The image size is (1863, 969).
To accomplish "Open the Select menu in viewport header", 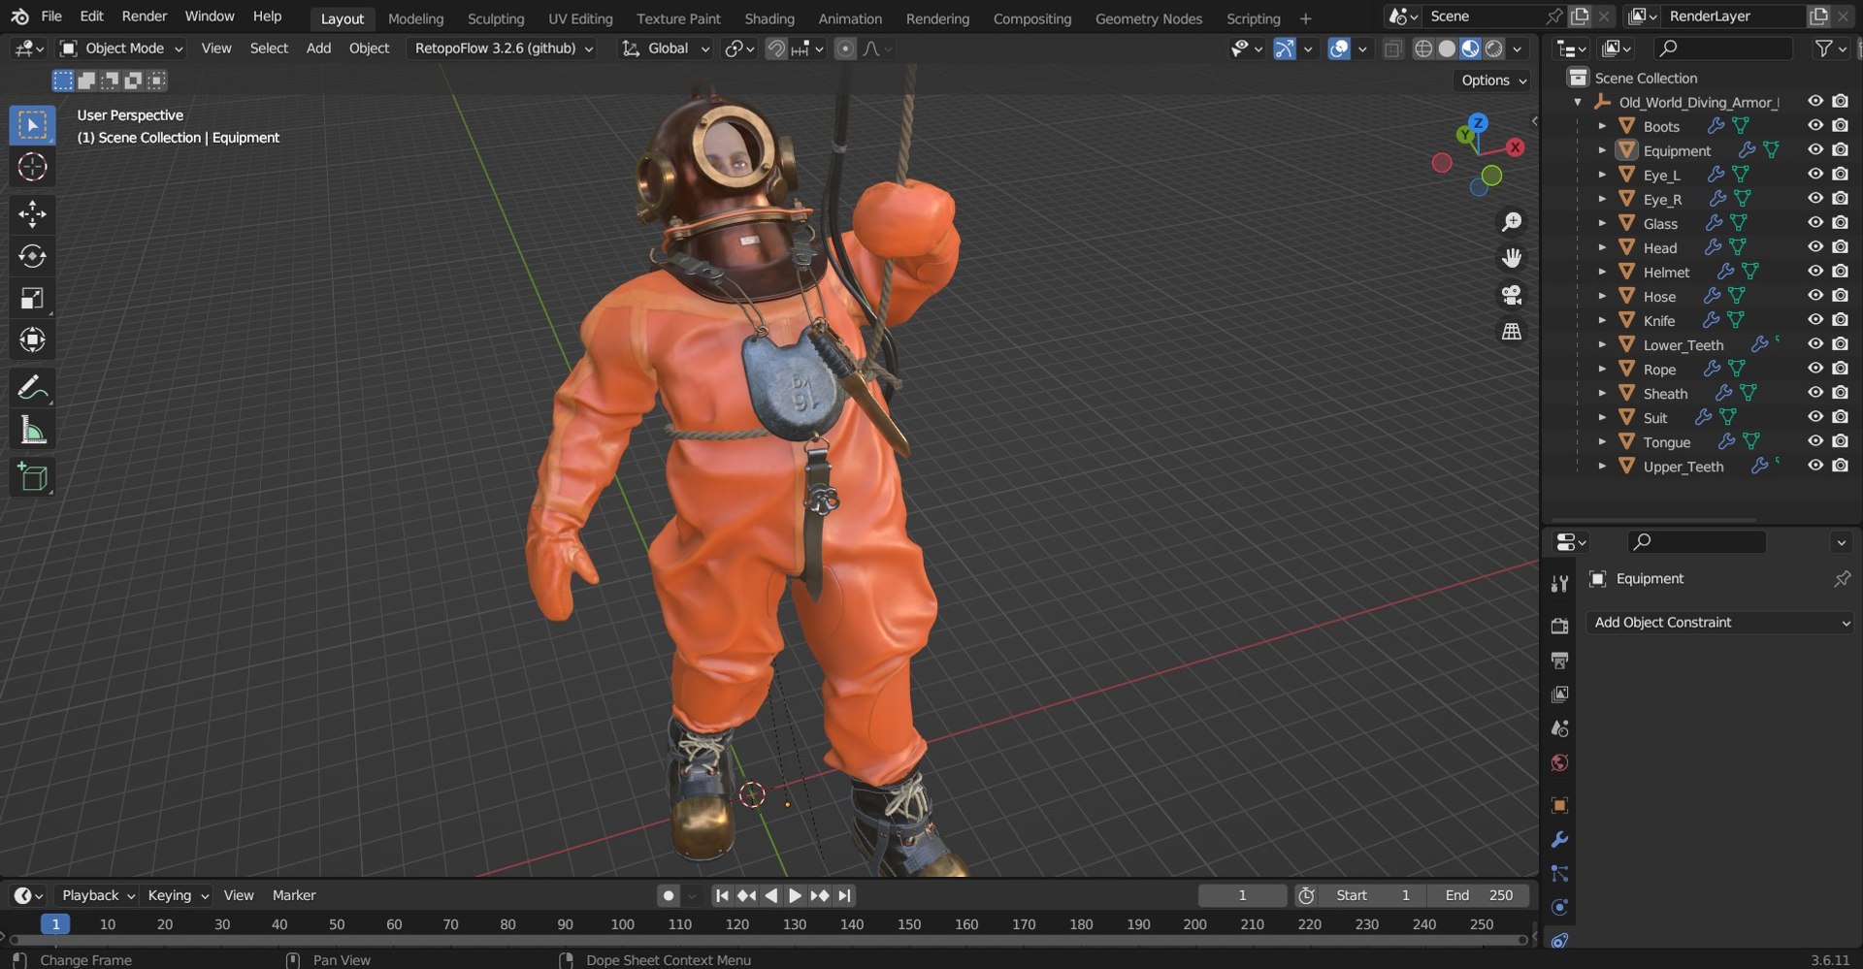I will tap(269, 48).
